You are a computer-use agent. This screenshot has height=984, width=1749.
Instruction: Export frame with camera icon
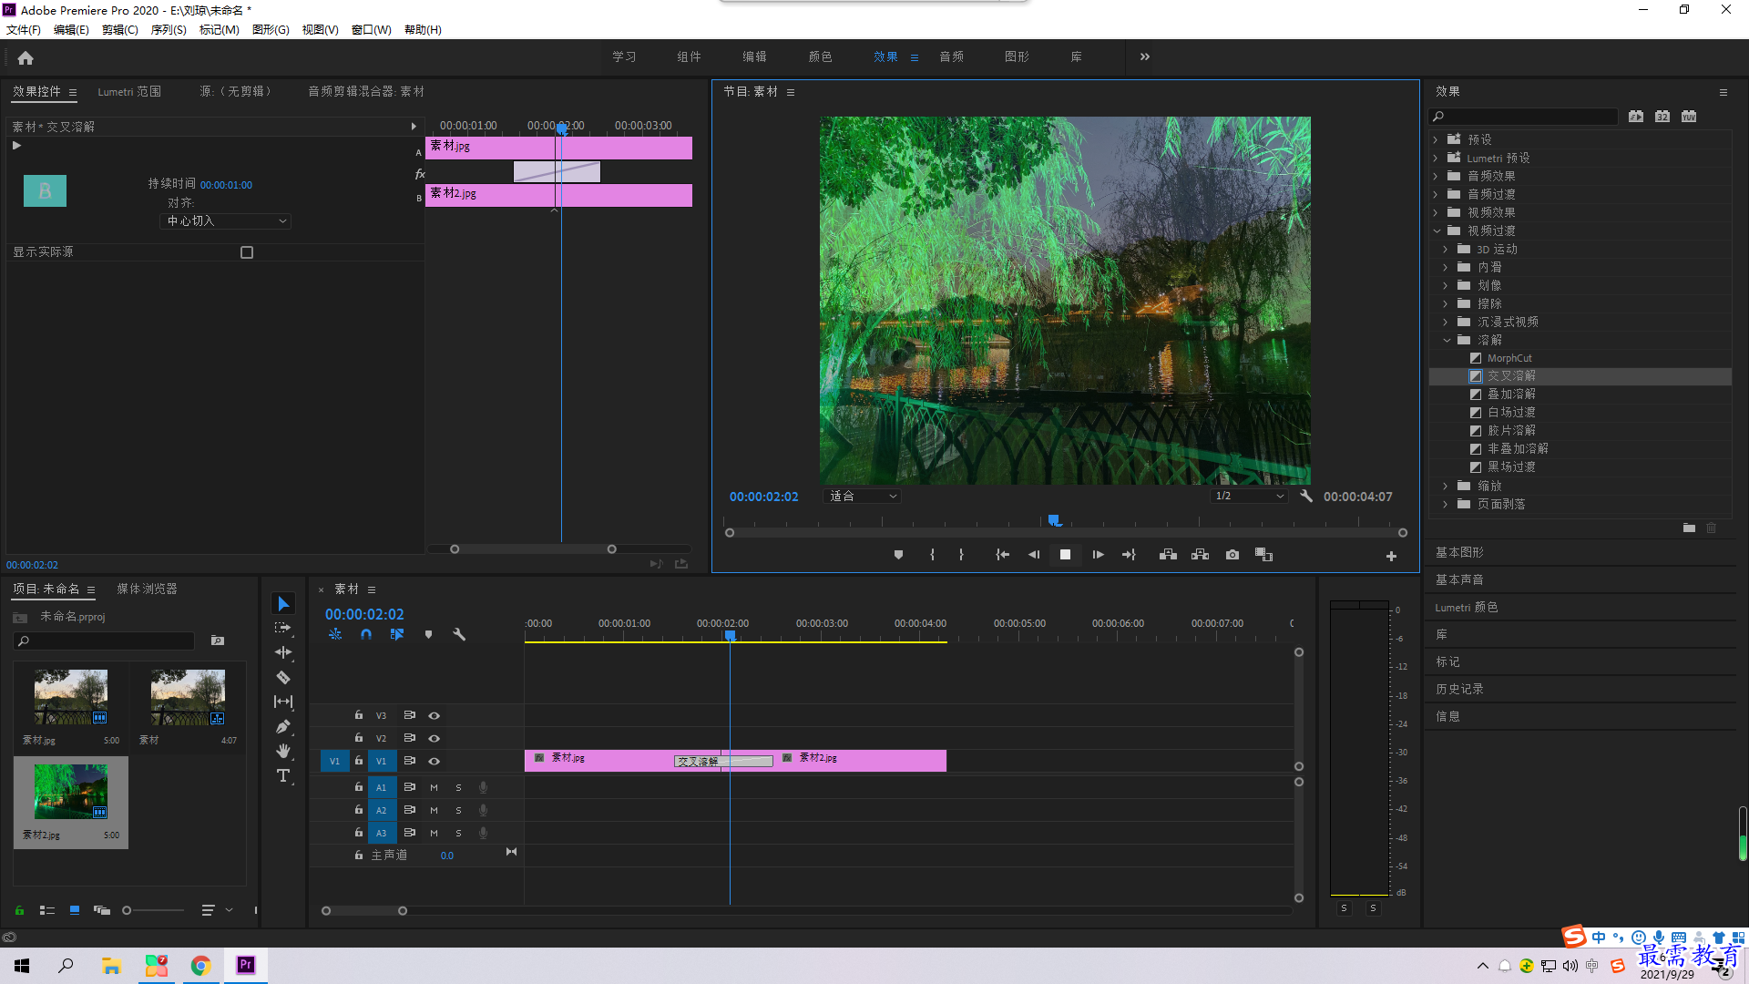coord(1232,555)
